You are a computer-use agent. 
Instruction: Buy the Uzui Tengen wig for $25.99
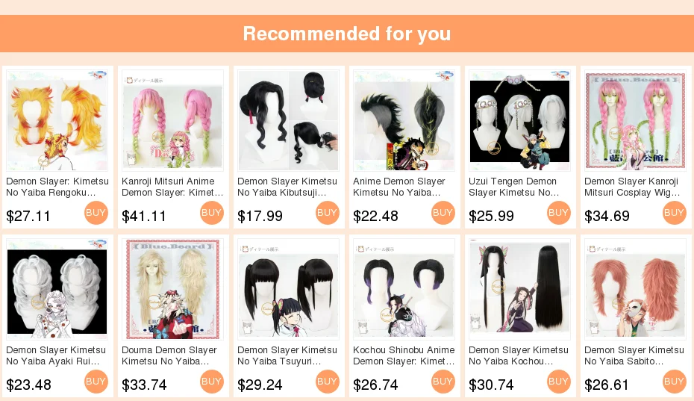(559, 213)
